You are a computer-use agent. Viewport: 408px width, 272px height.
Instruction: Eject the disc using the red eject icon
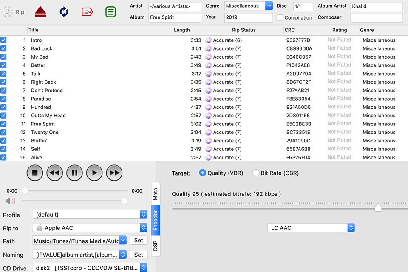click(40, 12)
